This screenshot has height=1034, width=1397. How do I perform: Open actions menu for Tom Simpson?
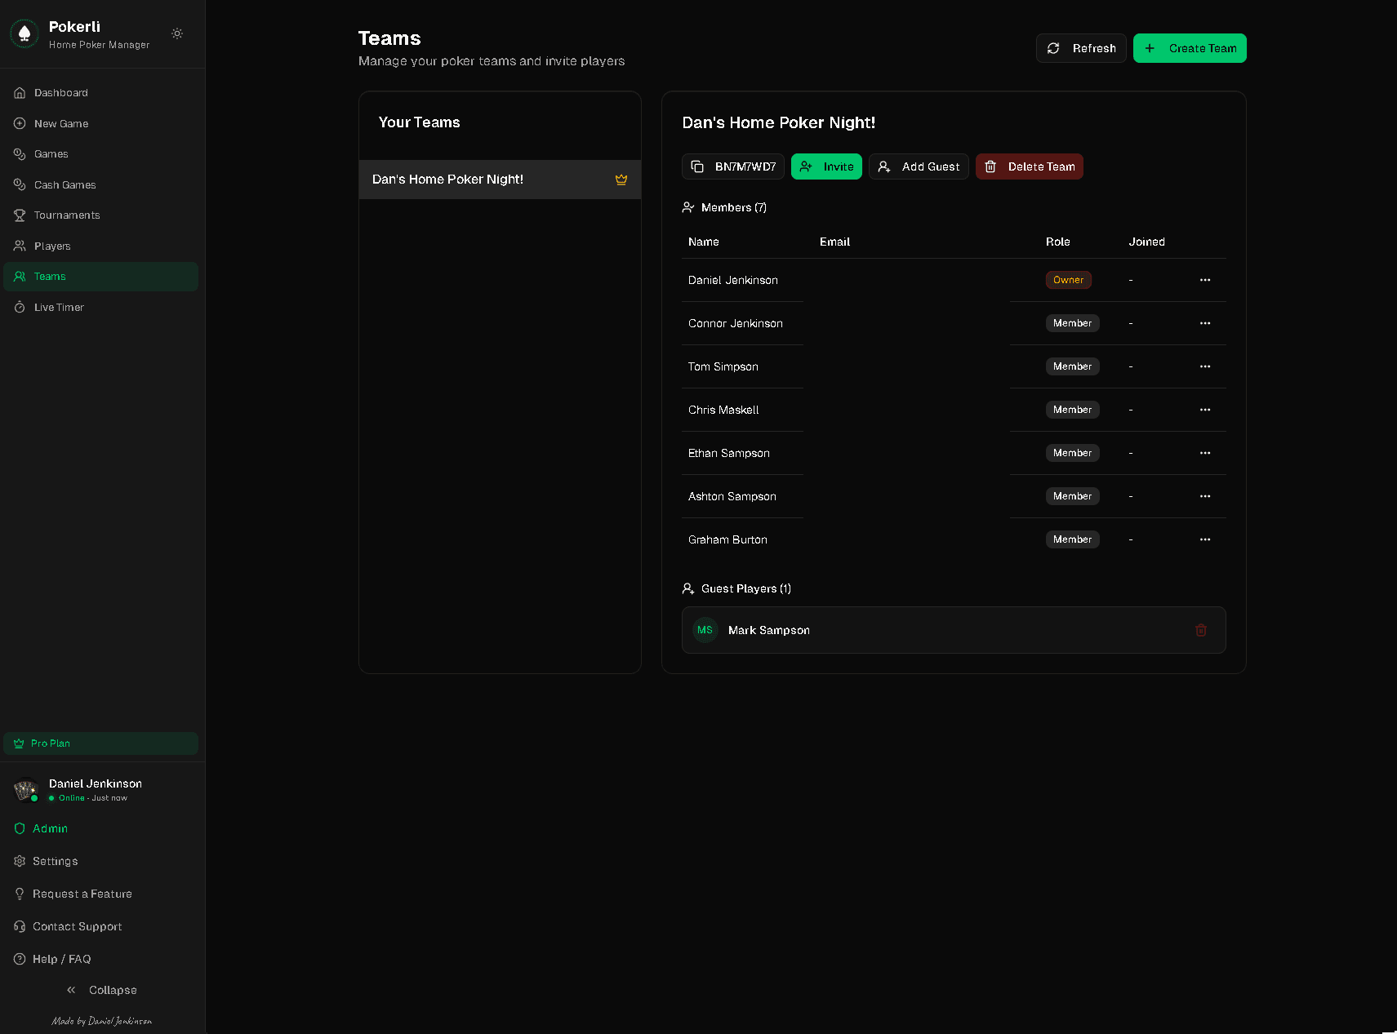point(1204,366)
